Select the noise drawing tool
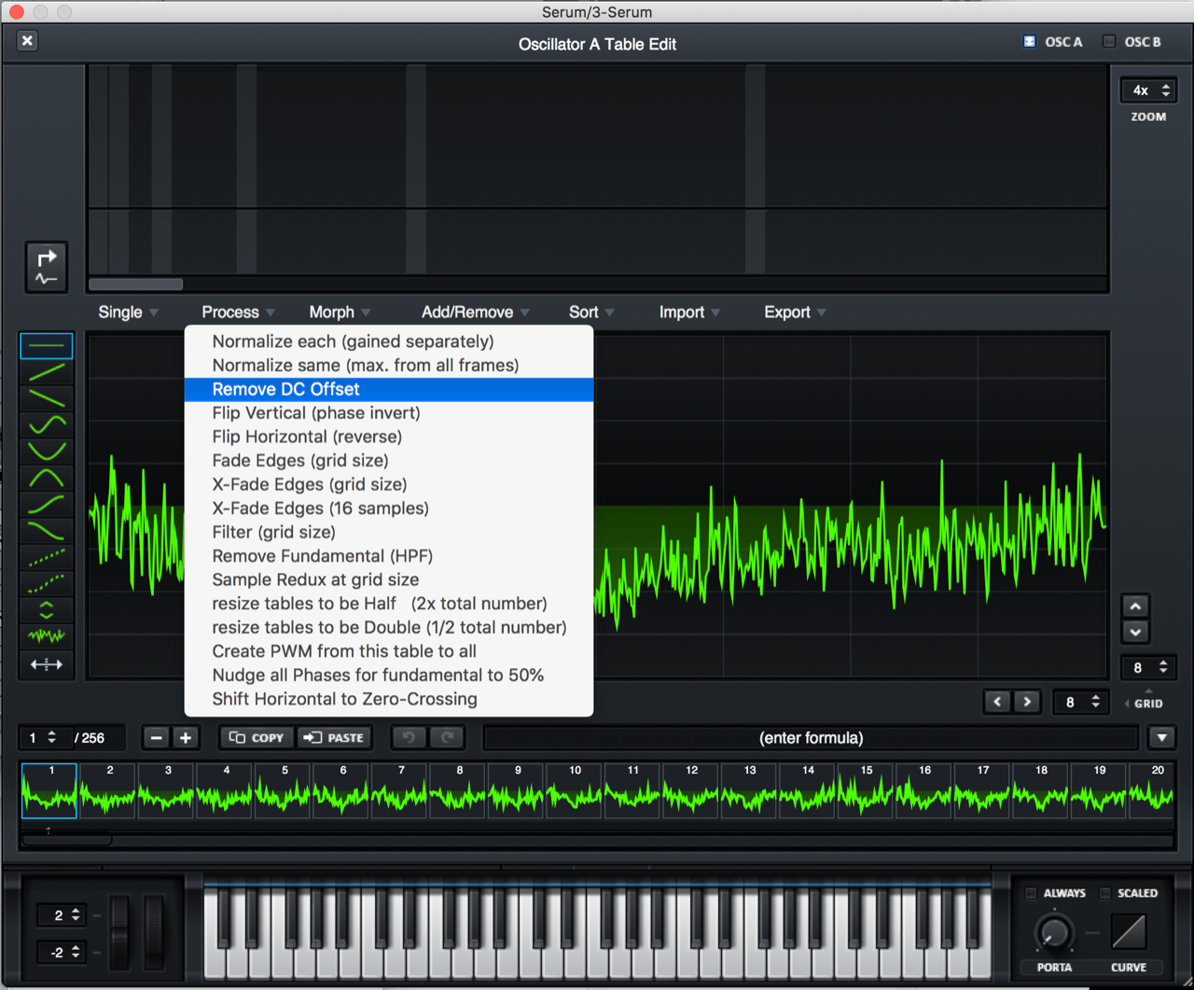 point(46,636)
